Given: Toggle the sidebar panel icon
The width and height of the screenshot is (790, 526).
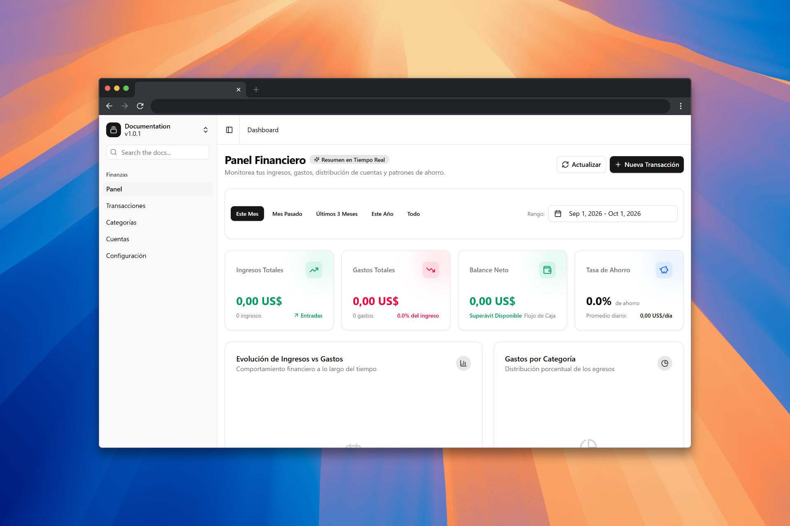Looking at the screenshot, I should coord(229,130).
